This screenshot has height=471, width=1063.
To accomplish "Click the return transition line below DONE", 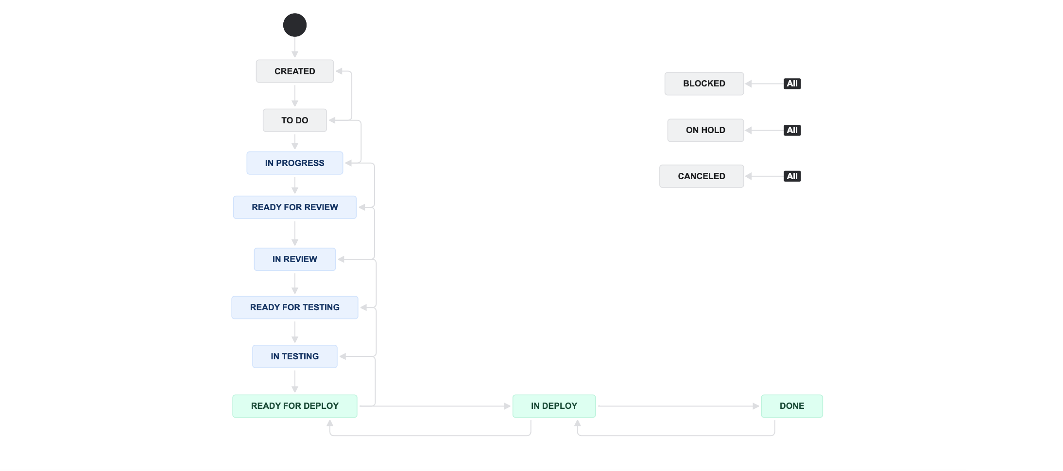I will click(675, 436).
